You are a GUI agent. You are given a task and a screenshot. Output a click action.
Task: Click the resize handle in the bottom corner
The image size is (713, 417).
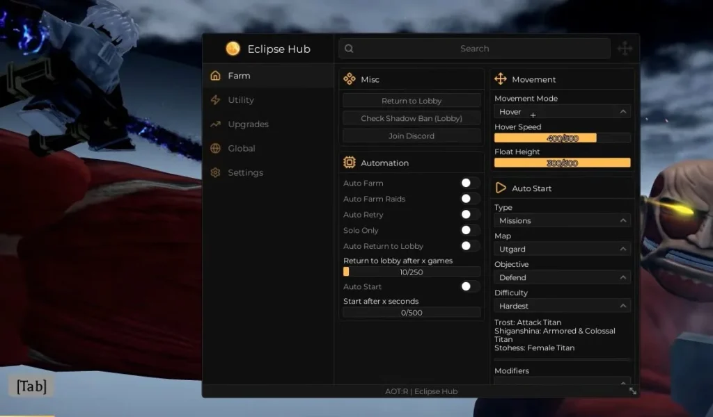[632, 391]
